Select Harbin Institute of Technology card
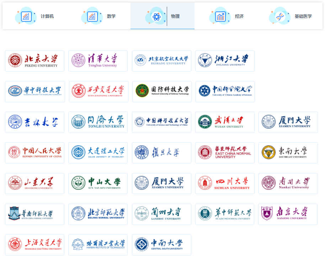 pos(98,245)
